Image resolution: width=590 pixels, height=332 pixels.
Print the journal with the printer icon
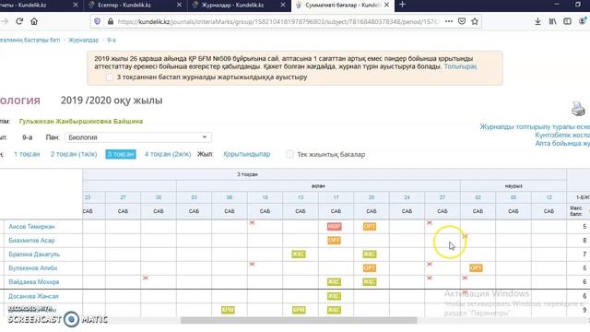click(x=578, y=109)
